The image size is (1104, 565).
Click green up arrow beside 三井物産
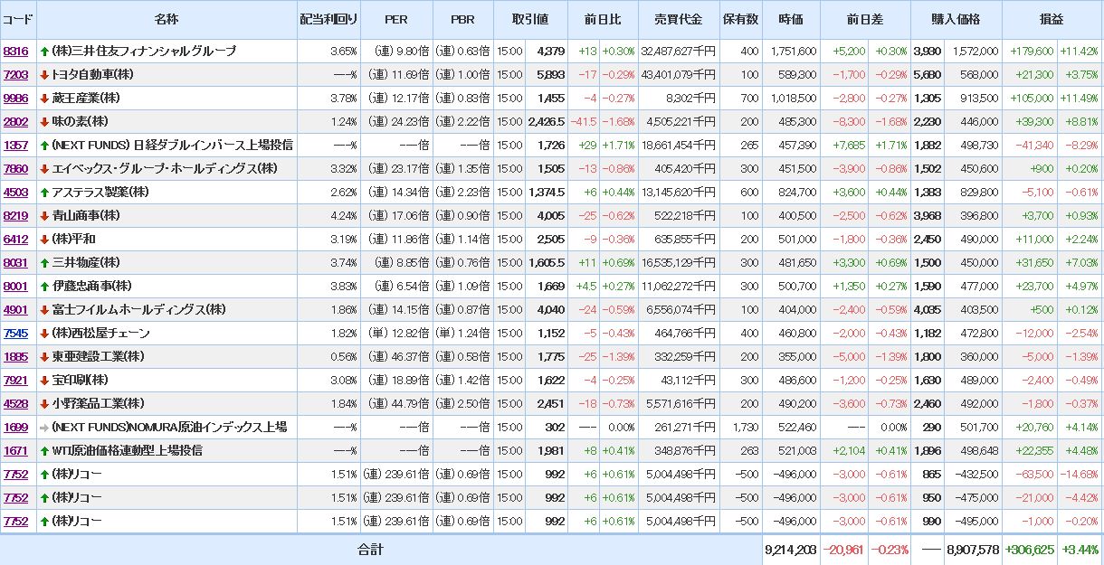pyautogui.click(x=44, y=263)
